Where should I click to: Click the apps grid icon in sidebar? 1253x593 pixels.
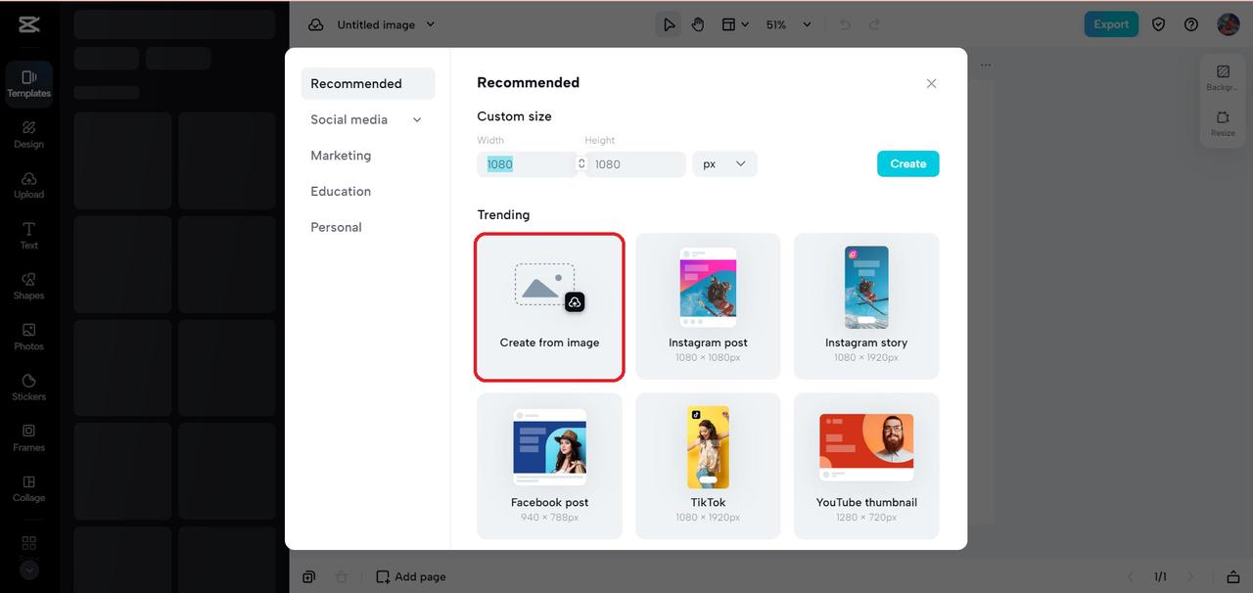28,542
